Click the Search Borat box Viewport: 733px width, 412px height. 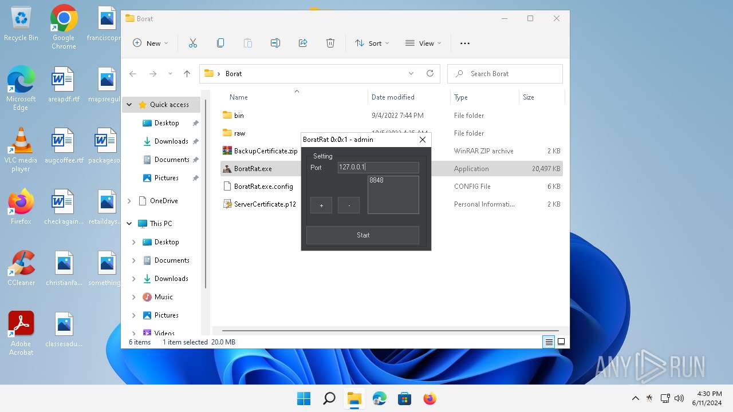pos(505,74)
